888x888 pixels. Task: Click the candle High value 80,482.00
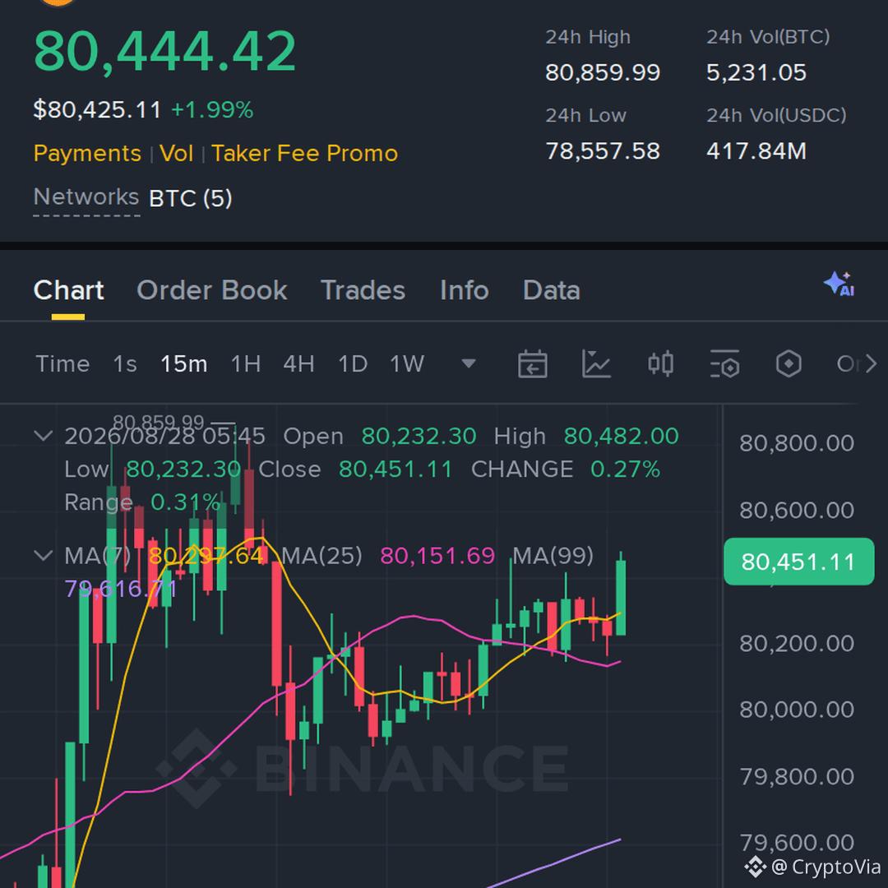(x=622, y=436)
